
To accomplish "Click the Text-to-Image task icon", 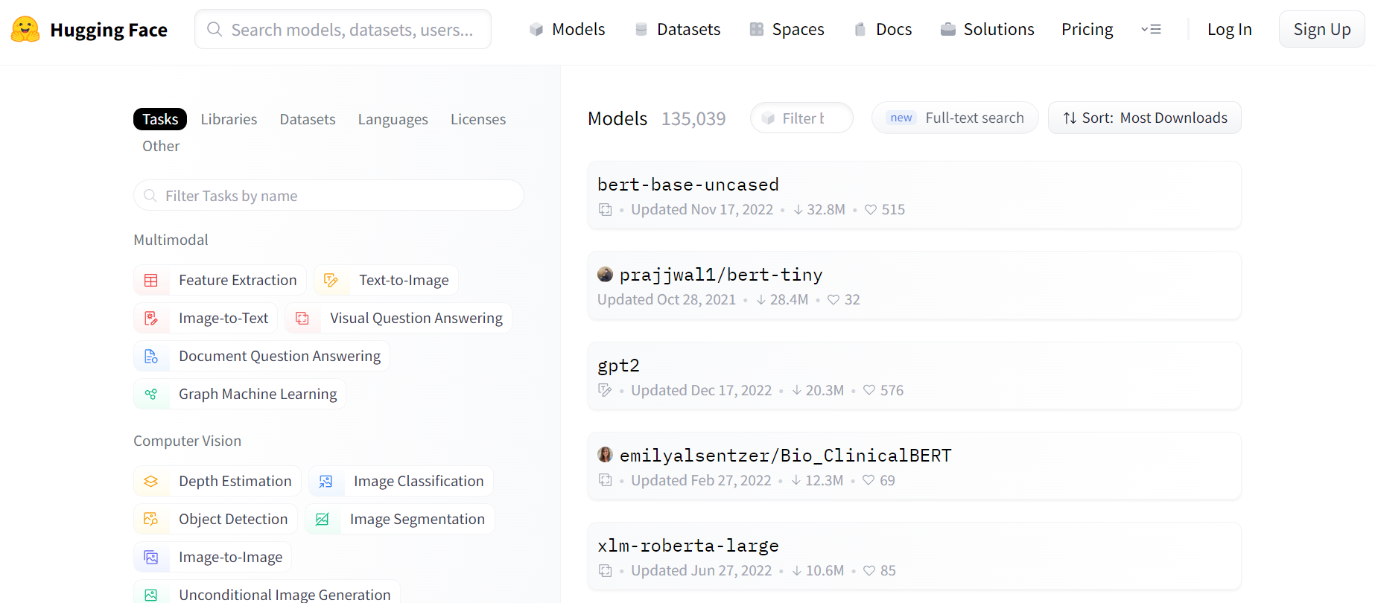I will (x=331, y=280).
